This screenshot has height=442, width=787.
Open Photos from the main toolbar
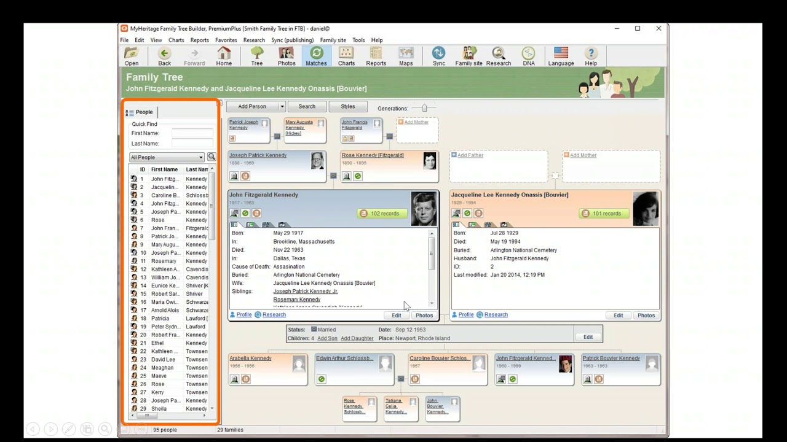287,56
